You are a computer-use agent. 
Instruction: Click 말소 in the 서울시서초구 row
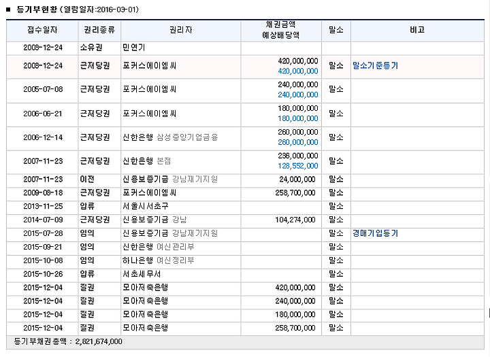(x=336, y=206)
